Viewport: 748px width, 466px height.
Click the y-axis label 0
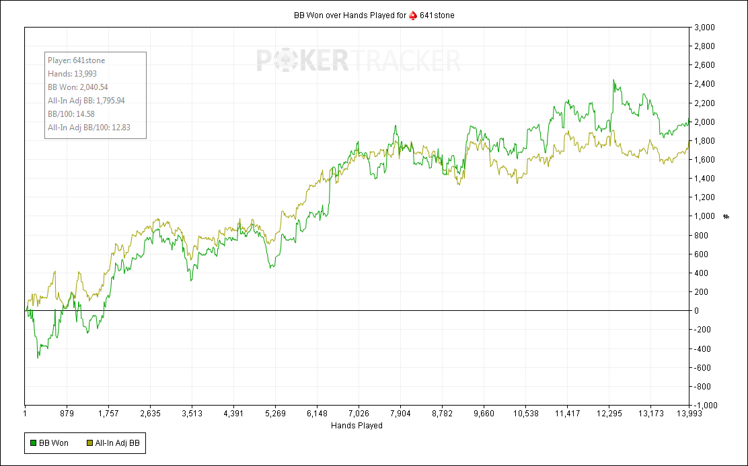[697, 311]
